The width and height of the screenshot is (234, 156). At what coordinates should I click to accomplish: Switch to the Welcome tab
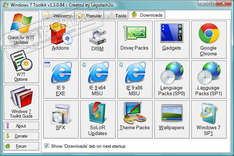58,16
